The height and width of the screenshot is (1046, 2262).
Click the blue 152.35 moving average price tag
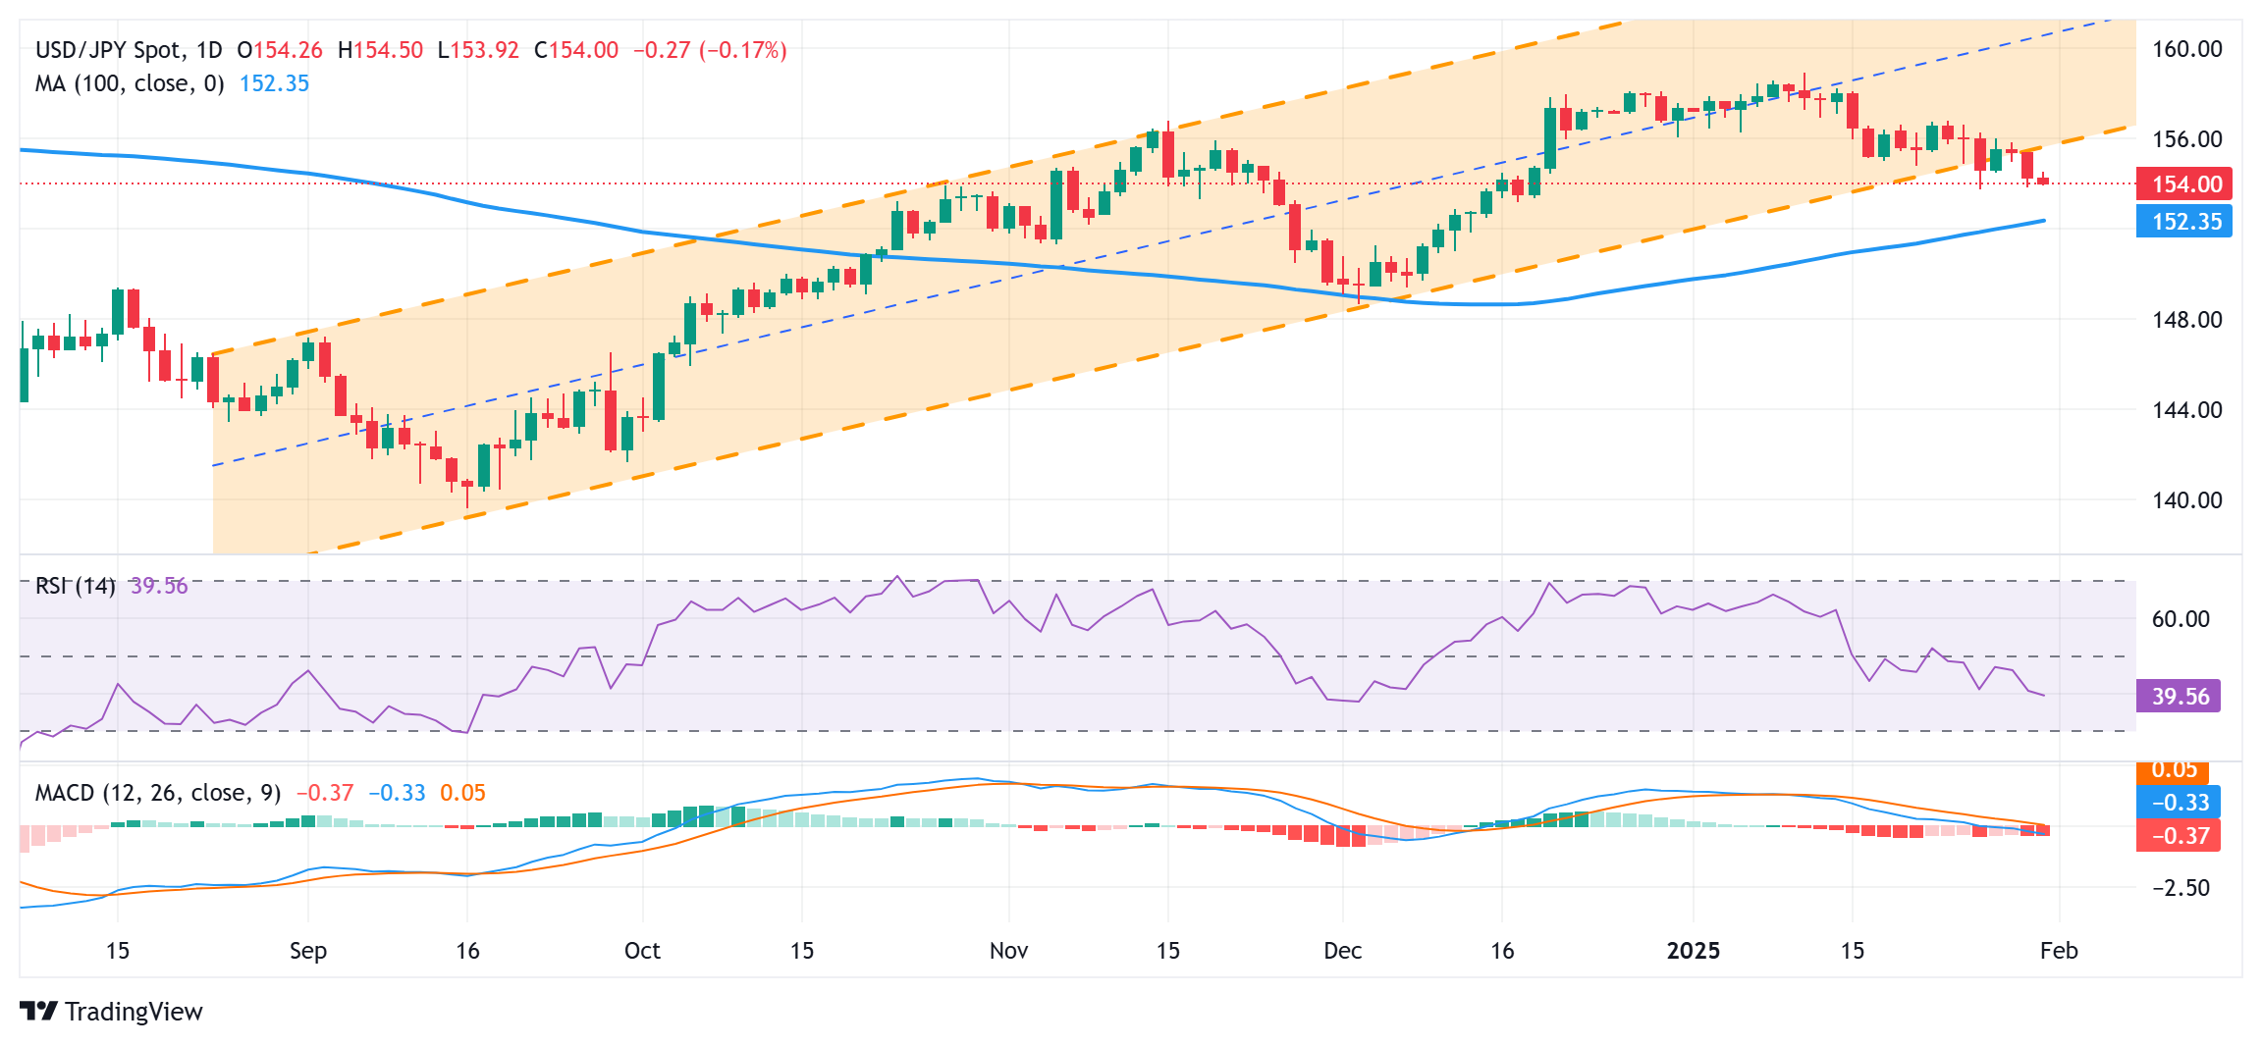[x=2184, y=222]
